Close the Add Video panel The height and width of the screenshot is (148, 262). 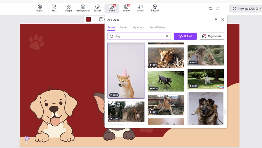[223, 20]
